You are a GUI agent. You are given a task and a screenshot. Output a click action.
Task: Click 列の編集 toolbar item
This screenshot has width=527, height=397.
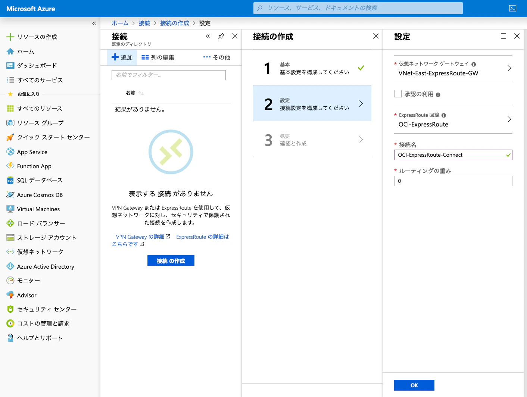(x=158, y=57)
